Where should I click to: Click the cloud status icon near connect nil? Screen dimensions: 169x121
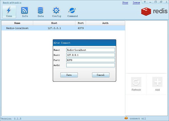[126, 118]
